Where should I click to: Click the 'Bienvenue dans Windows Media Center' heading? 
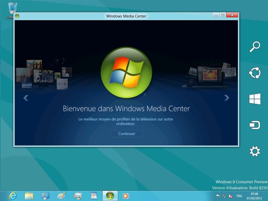(126, 109)
